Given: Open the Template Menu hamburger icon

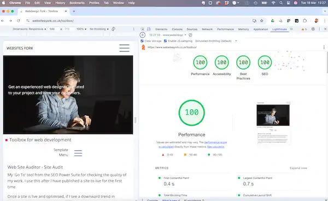Looking at the screenshot, I should click(x=78, y=153).
